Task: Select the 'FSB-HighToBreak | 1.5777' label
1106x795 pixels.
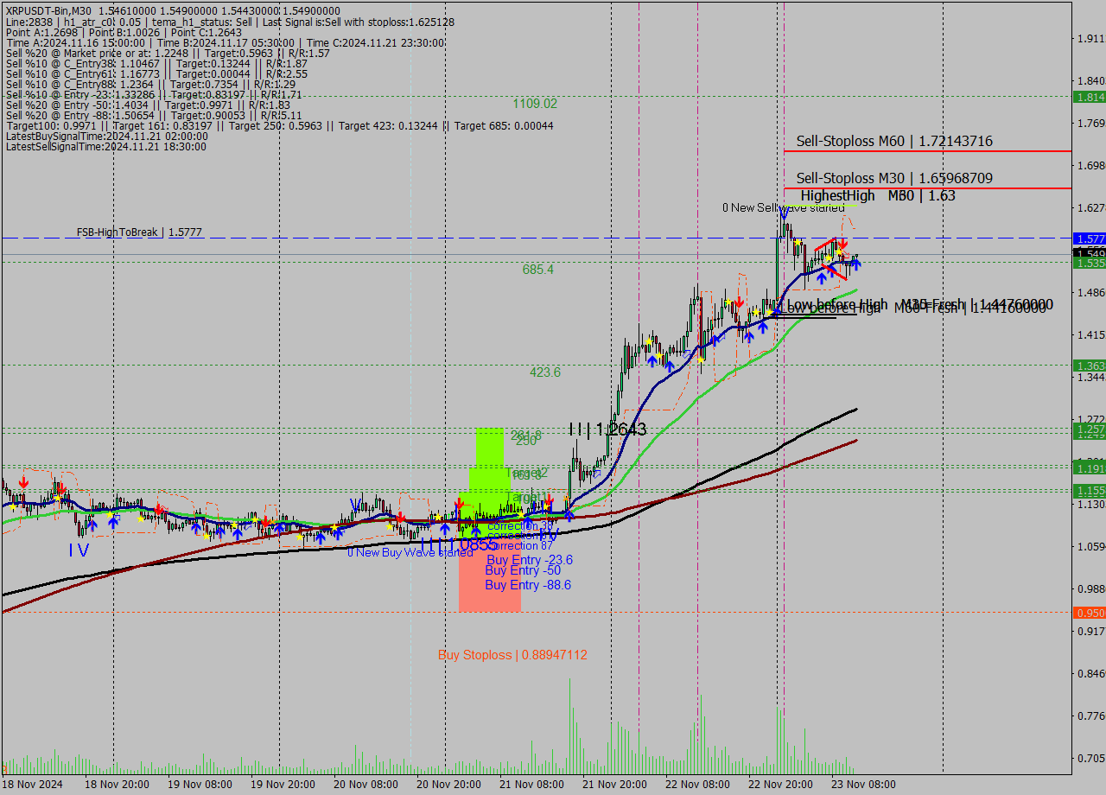Action: point(139,232)
